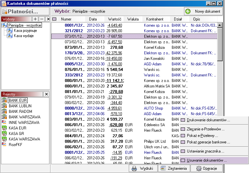Sort by the Waluta column header
The image size is (249, 173).
coord(133,19)
